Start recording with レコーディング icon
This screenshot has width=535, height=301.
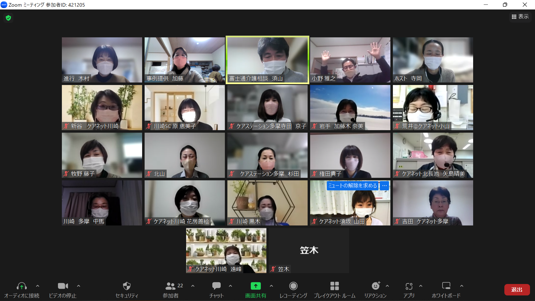point(293,286)
